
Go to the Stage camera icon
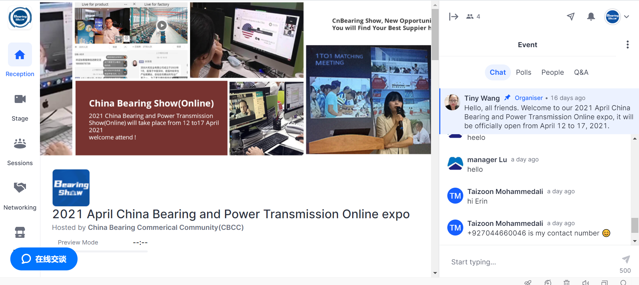[x=20, y=99]
